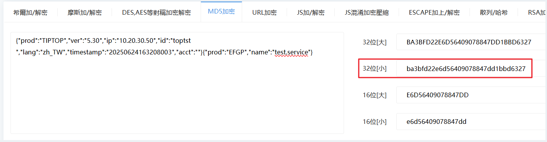Open the 希爾加/解密 tab

pyautogui.click(x=30, y=12)
